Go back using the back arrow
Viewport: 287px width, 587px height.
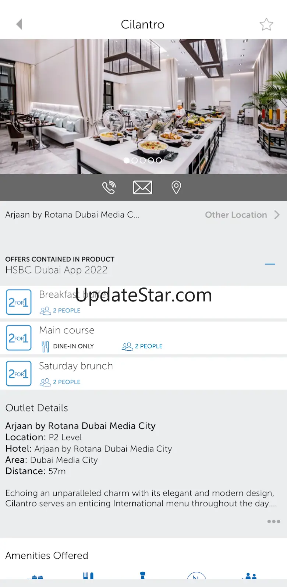tap(20, 24)
